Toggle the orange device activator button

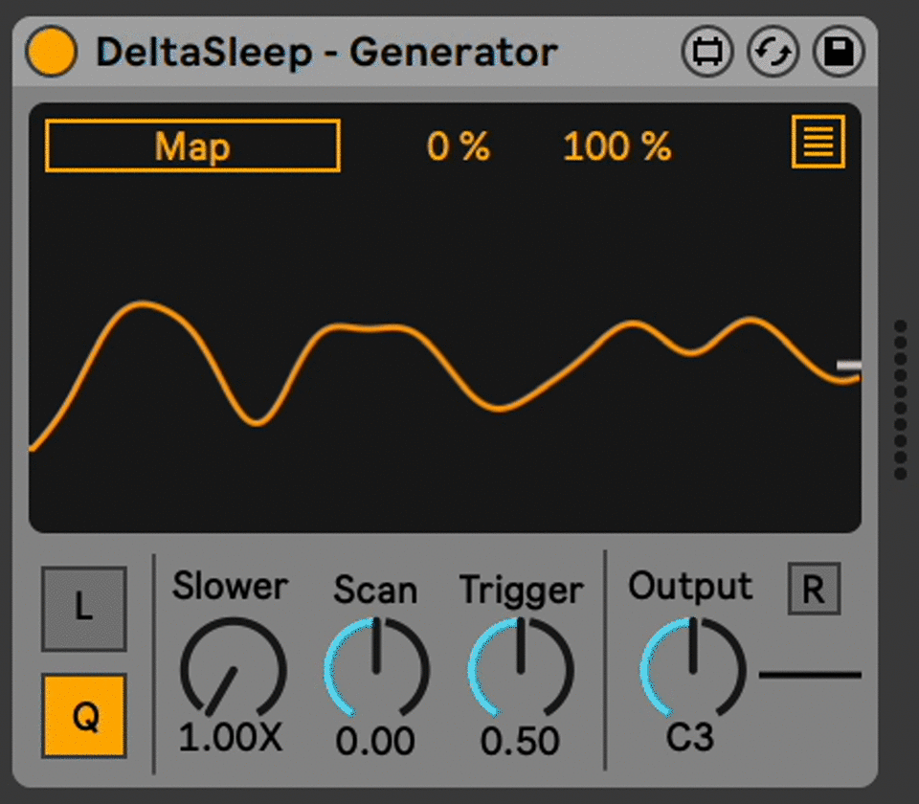(51, 53)
